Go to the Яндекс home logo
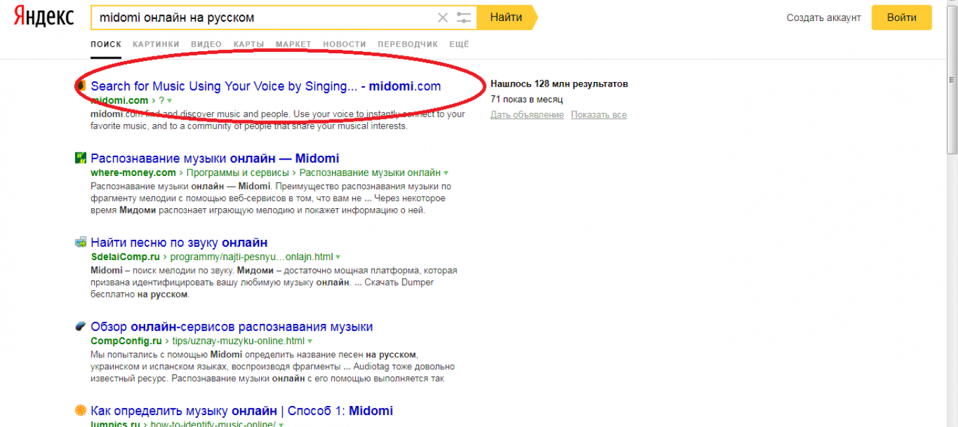Viewport: 958px width, 427px height. click(x=44, y=17)
